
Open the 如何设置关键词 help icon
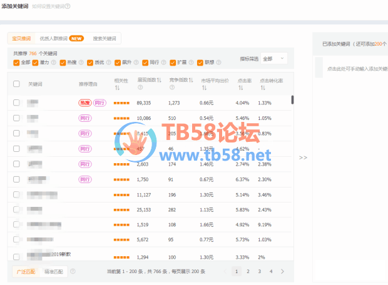coord(68,6)
